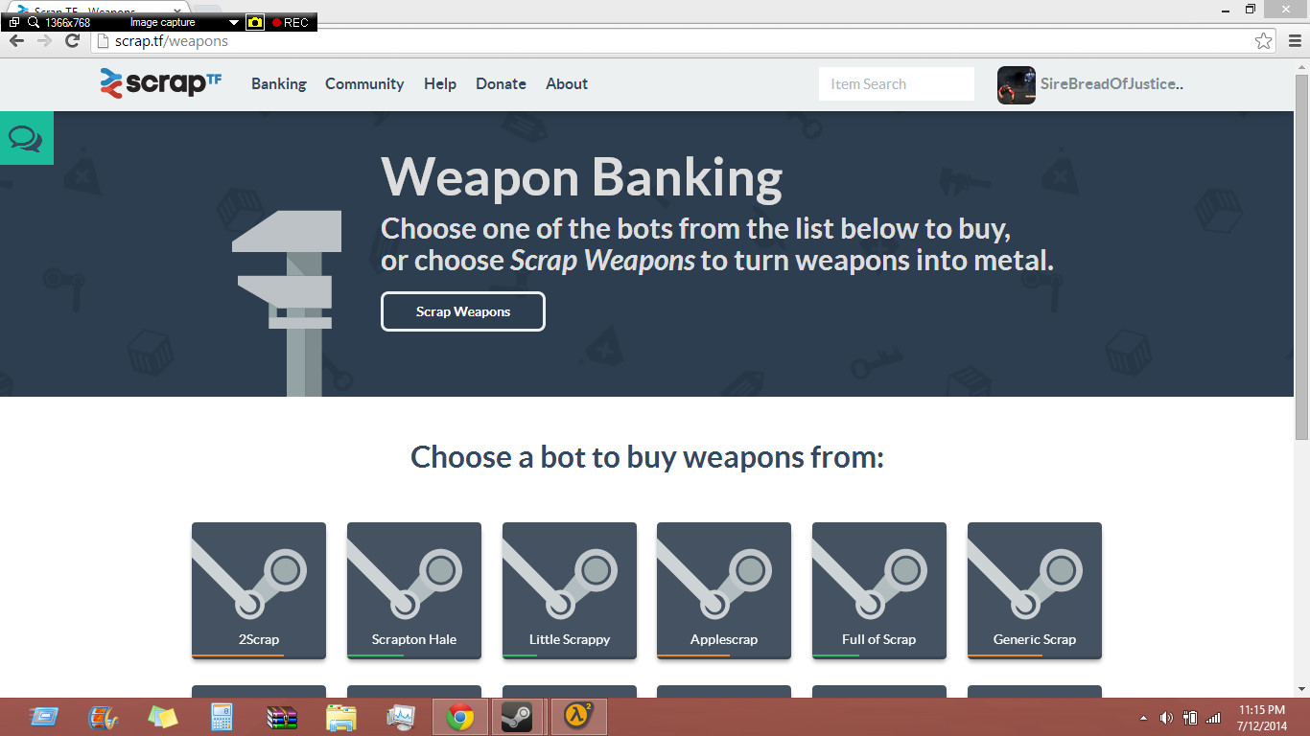
Task: Click the "Weapon Banking" heading
Action: (x=582, y=177)
